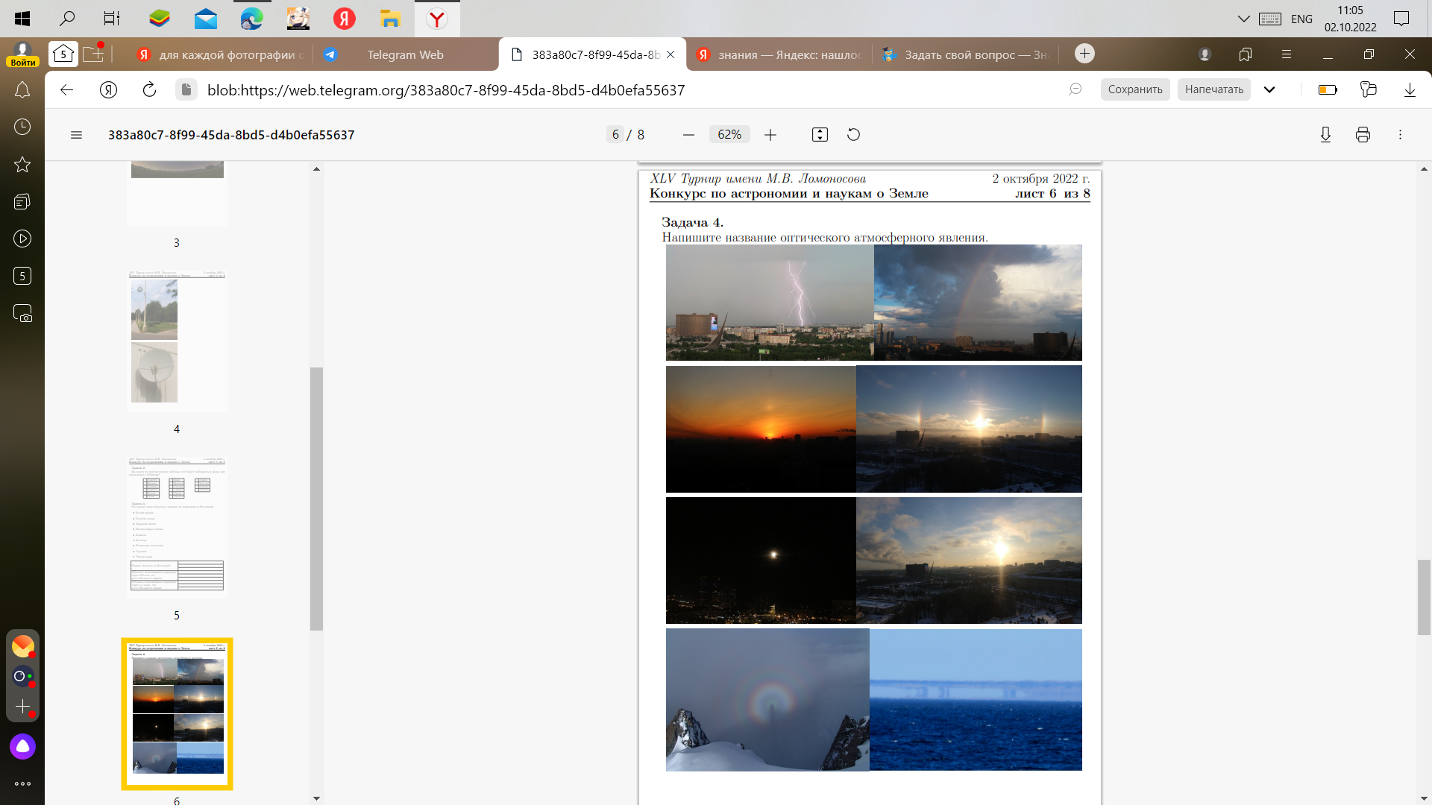Open the Yandex home icon in address bar
This screenshot has height=805, width=1432.
pos(108,90)
